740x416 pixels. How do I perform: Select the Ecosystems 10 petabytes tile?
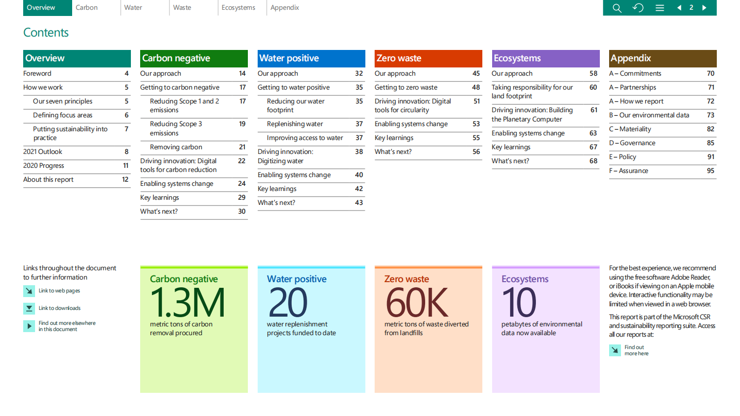pyautogui.click(x=545, y=330)
